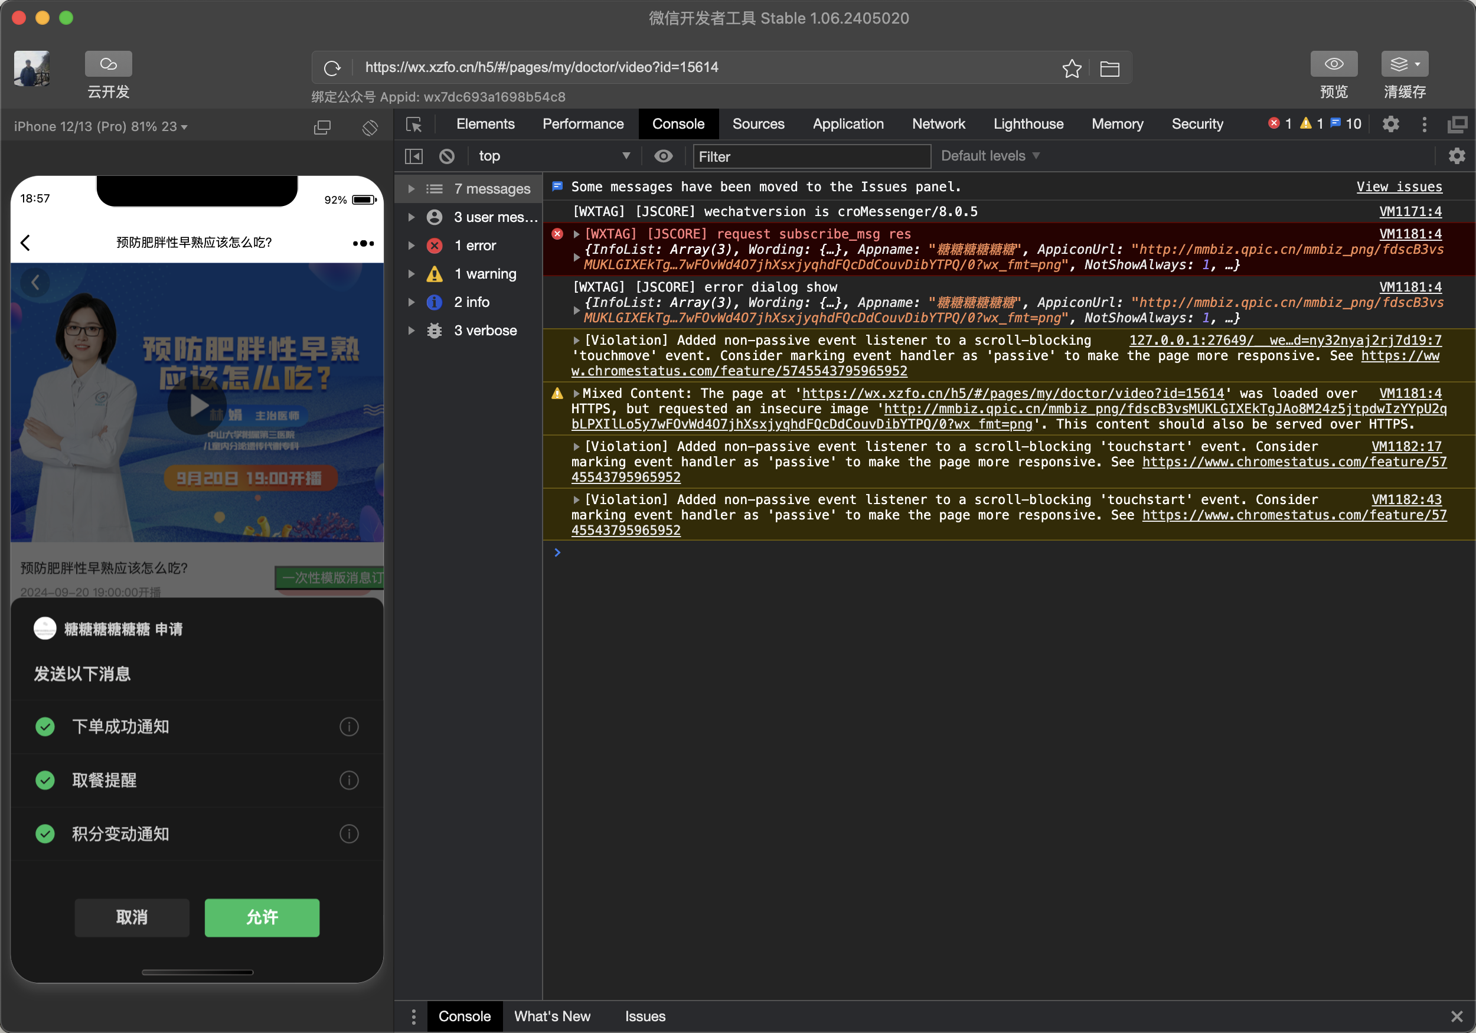Switch to the Network tab
The width and height of the screenshot is (1476, 1033).
coord(938,124)
